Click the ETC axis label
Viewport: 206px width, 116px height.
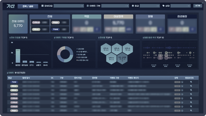click(x=31, y=65)
